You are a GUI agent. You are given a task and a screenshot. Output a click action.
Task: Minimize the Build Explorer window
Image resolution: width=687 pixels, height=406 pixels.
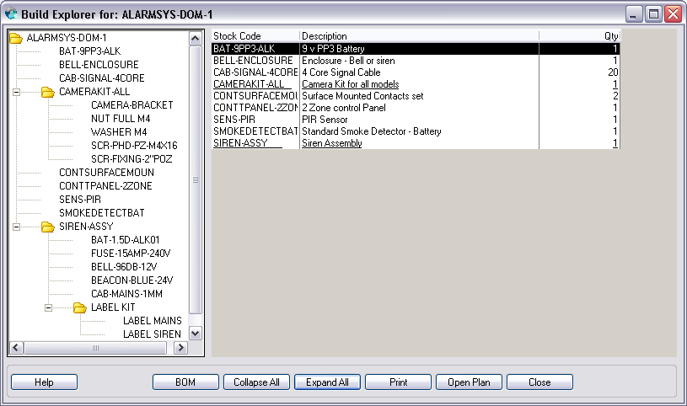(634, 14)
